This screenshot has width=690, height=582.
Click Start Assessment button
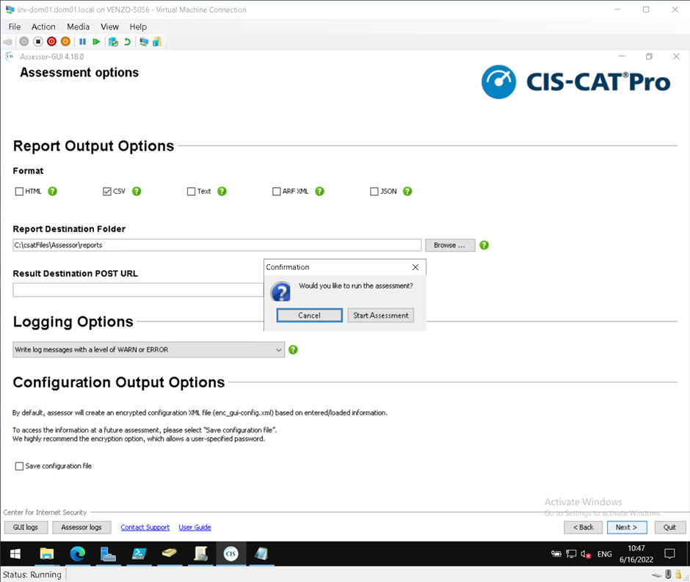coord(381,316)
